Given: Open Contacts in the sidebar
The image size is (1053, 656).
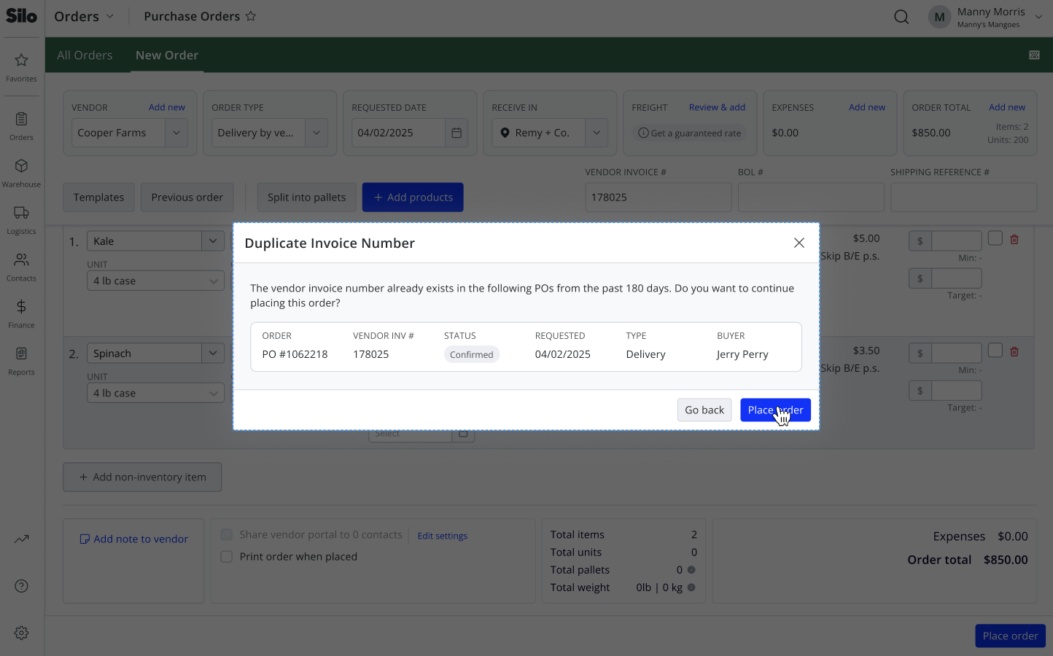Looking at the screenshot, I should pyautogui.click(x=21, y=267).
